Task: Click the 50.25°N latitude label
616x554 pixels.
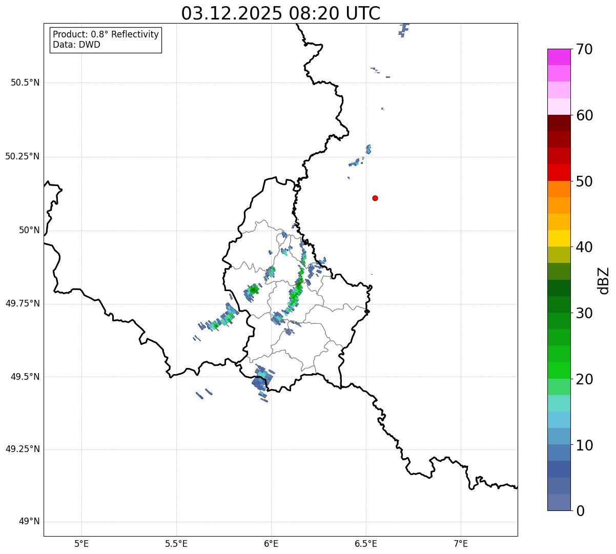Action: pyautogui.click(x=23, y=156)
